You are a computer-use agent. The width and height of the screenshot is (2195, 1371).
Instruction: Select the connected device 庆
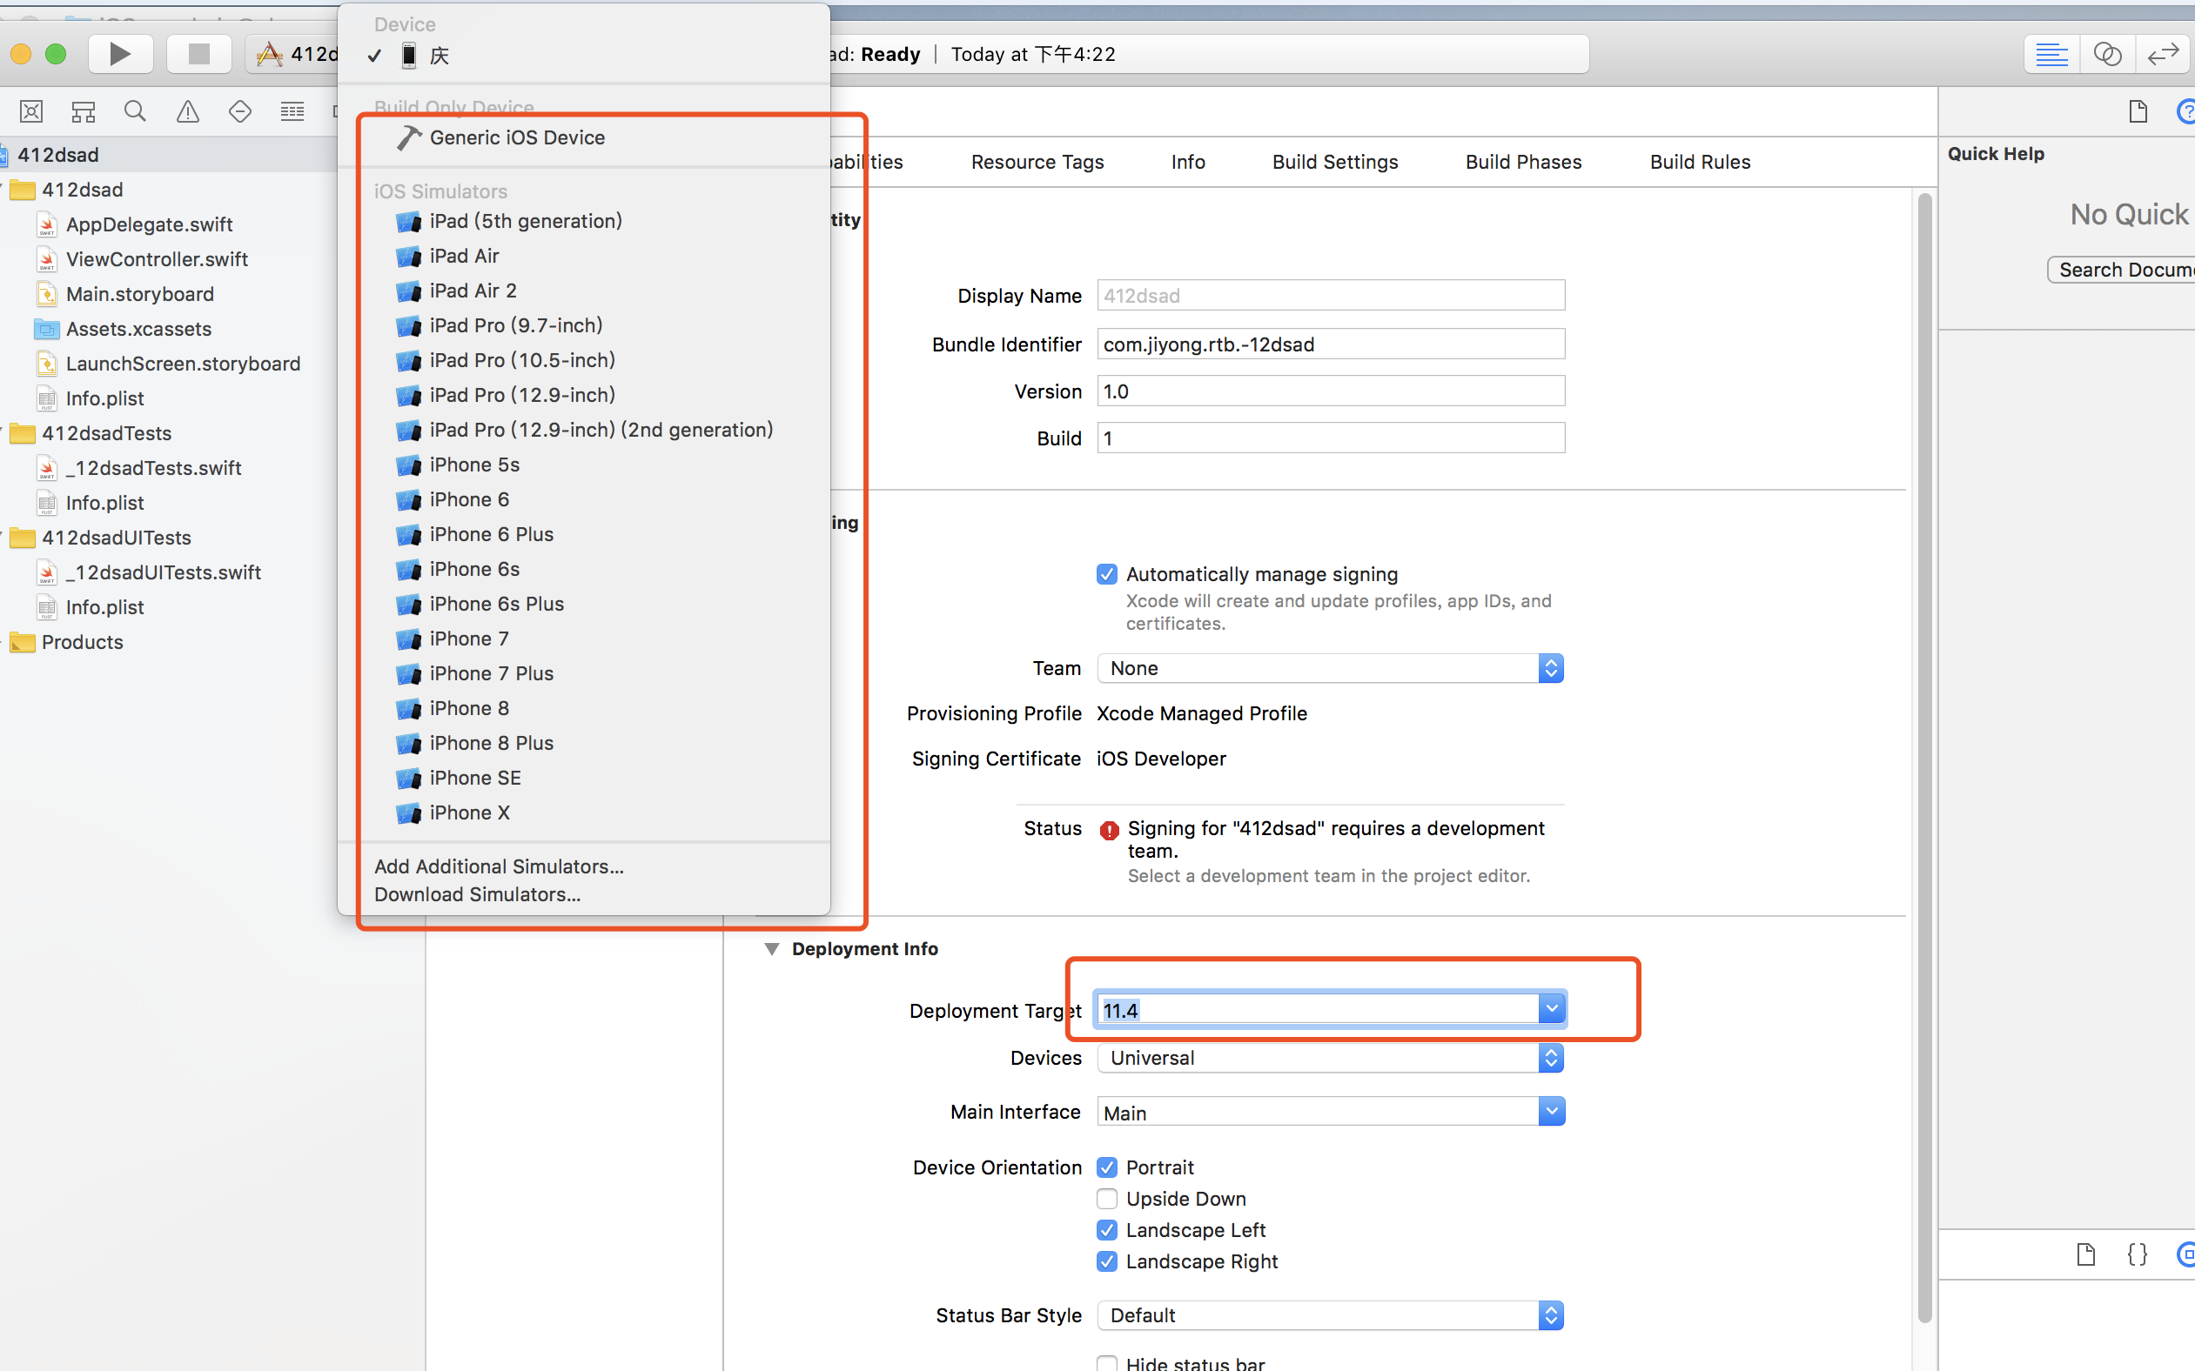(x=583, y=56)
